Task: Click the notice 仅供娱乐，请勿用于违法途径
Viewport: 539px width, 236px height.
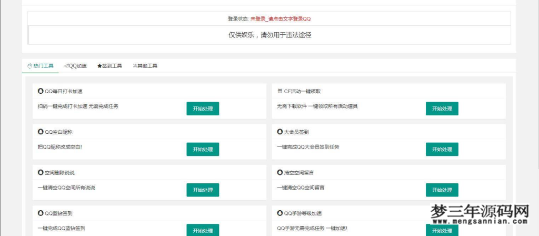Action: click(270, 35)
